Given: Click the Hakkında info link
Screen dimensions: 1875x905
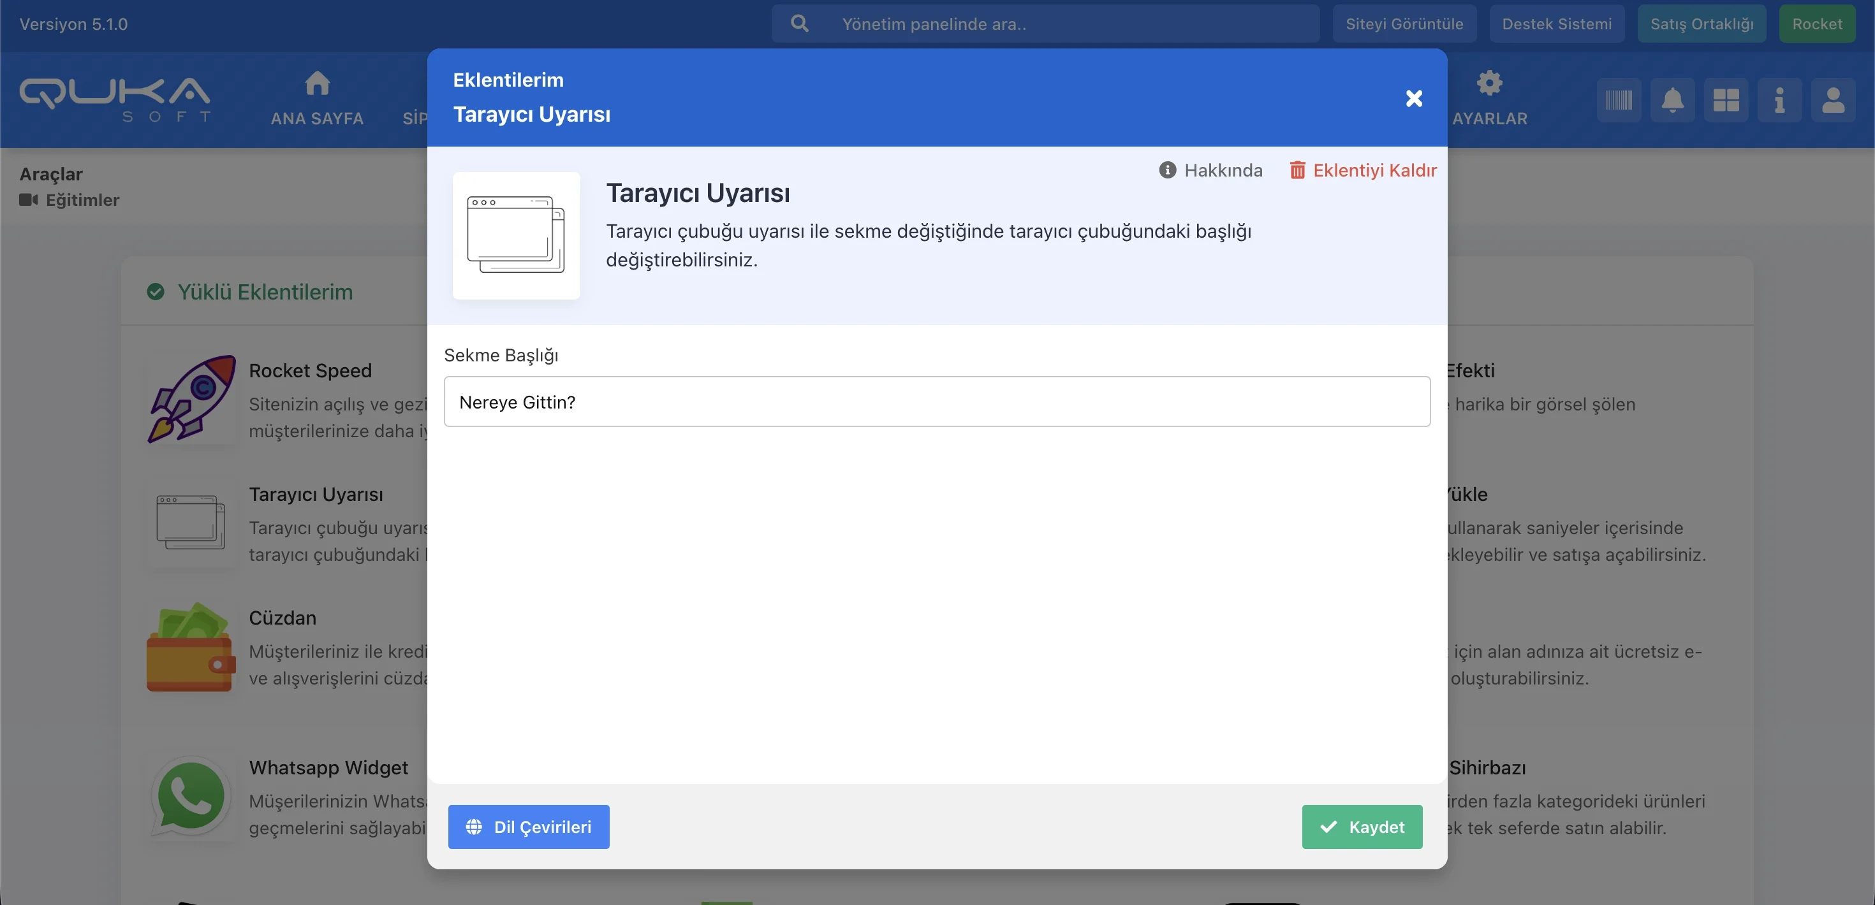Looking at the screenshot, I should coord(1210,170).
